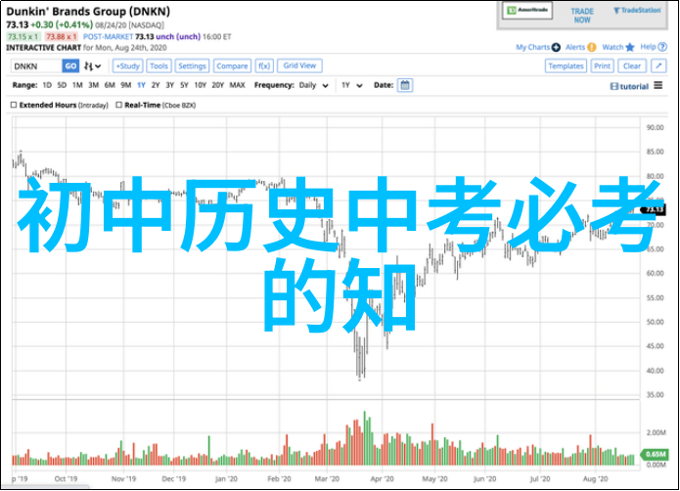
Task: Click the POST-MARKET label
Action: tap(108, 37)
